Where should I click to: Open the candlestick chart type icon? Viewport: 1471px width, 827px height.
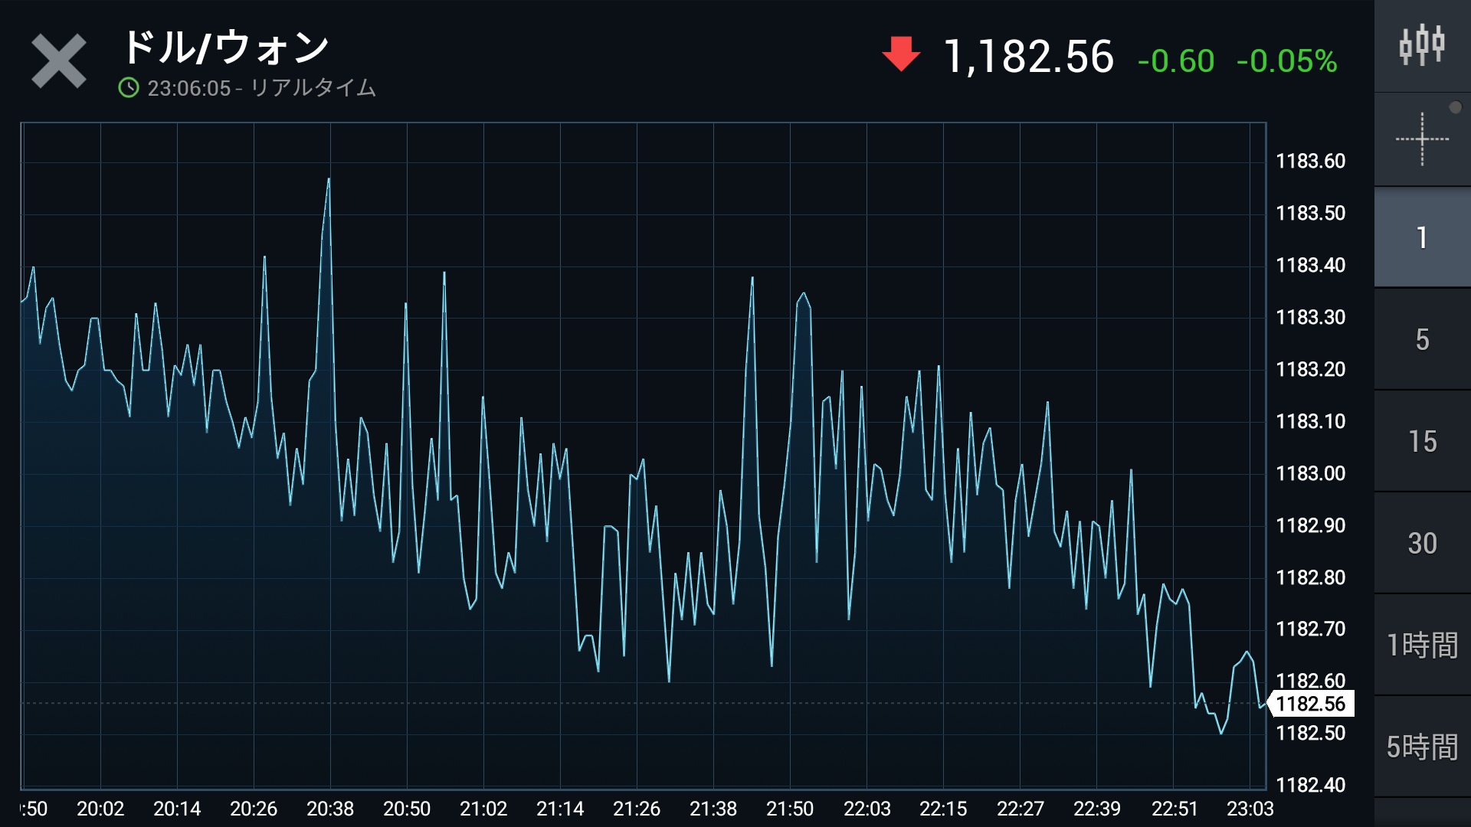pyautogui.click(x=1422, y=46)
